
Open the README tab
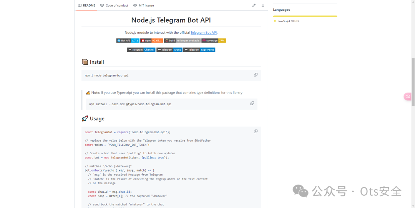click(86, 5)
